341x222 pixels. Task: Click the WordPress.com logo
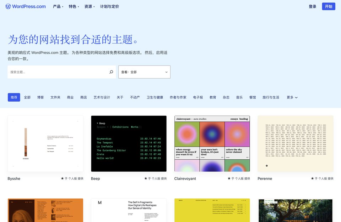point(26,6)
